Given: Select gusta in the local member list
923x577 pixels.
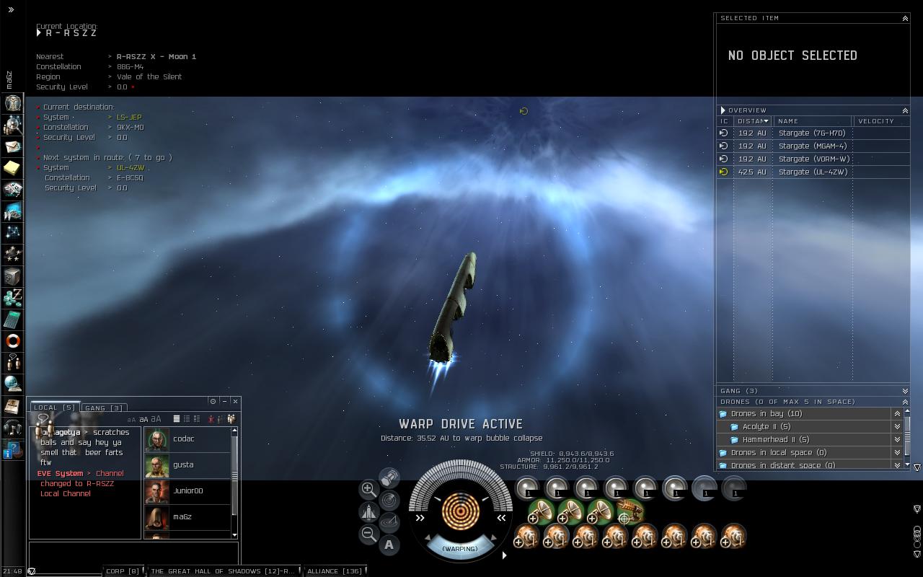Looking at the screenshot, I should pyautogui.click(x=187, y=464).
